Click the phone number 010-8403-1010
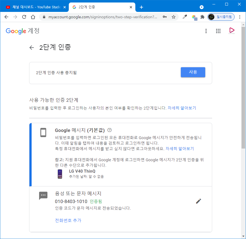The height and width of the screenshot is (239, 246). coord(71,201)
